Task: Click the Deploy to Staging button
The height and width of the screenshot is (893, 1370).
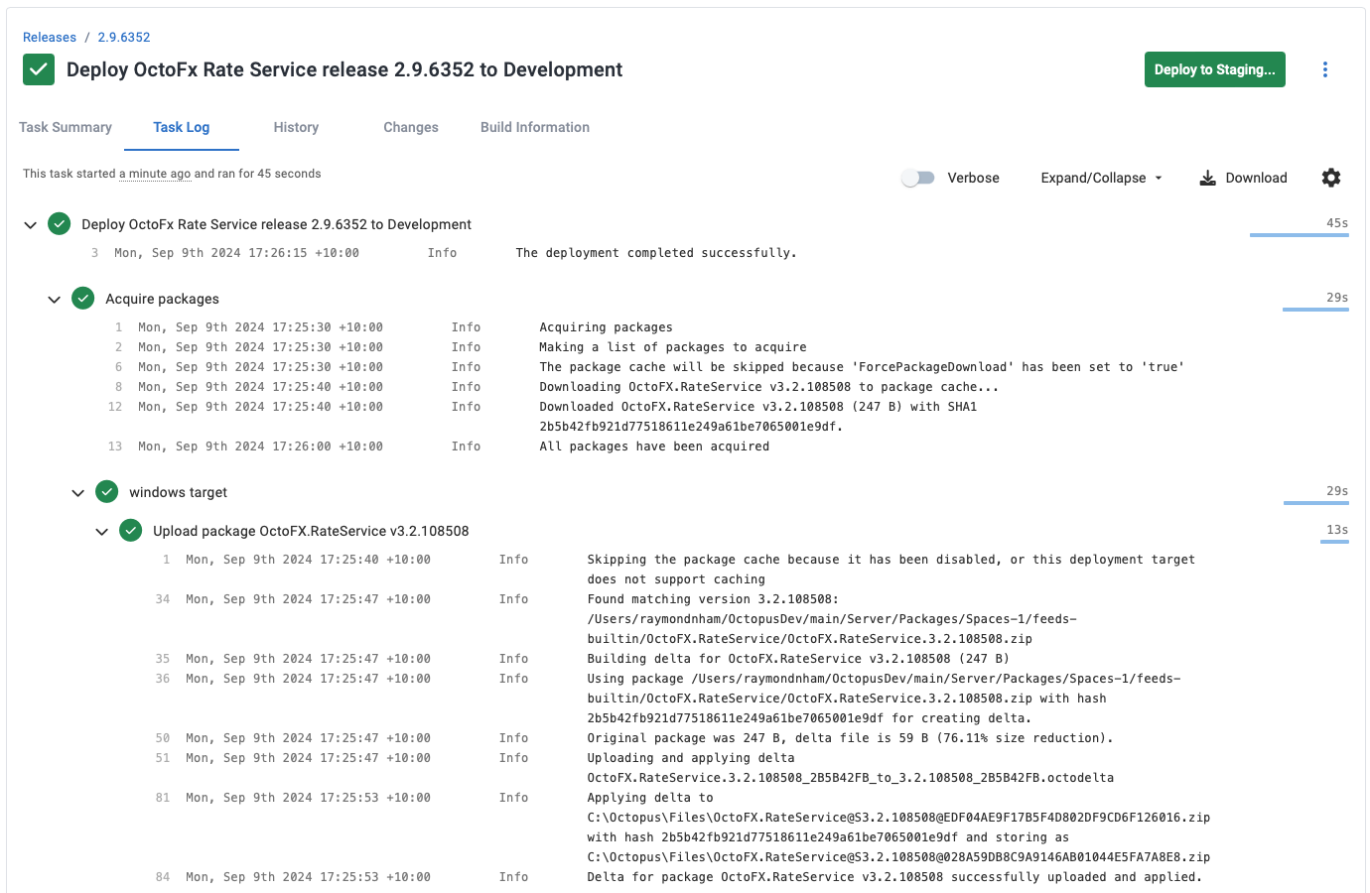Action: pyautogui.click(x=1215, y=69)
